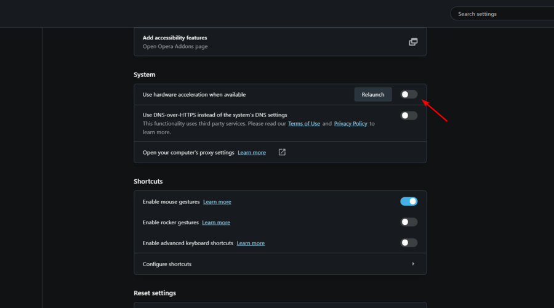
Task: Toggle DNS-over-HTTPS switch on
Action: click(x=409, y=115)
